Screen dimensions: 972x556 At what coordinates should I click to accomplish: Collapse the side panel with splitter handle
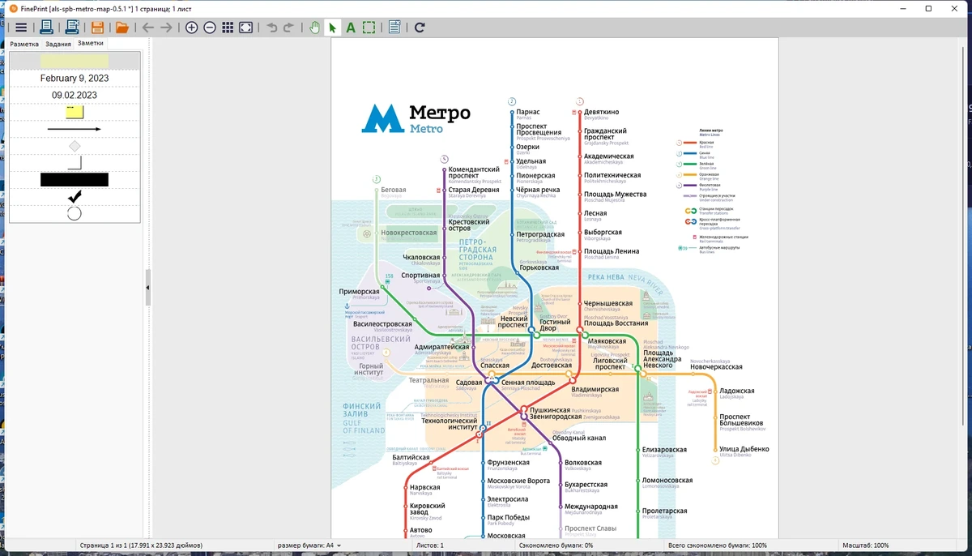click(x=148, y=288)
